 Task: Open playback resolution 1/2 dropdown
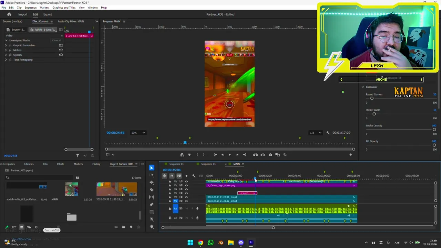pos(315,133)
